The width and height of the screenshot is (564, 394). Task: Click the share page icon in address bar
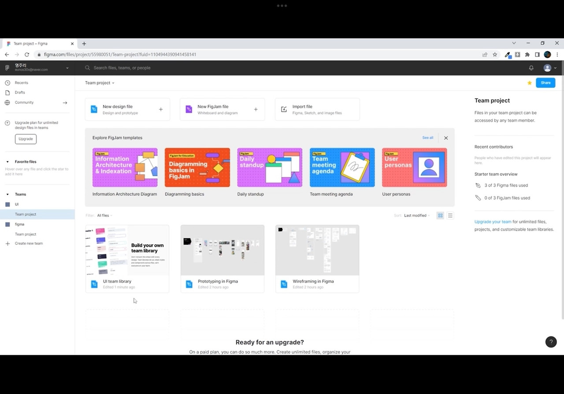point(485,55)
